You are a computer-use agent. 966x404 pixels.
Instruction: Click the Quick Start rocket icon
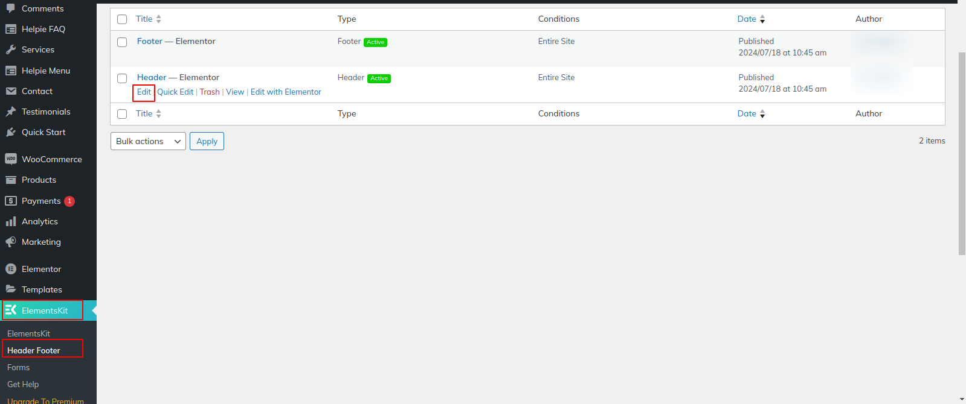[x=11, y=132]
